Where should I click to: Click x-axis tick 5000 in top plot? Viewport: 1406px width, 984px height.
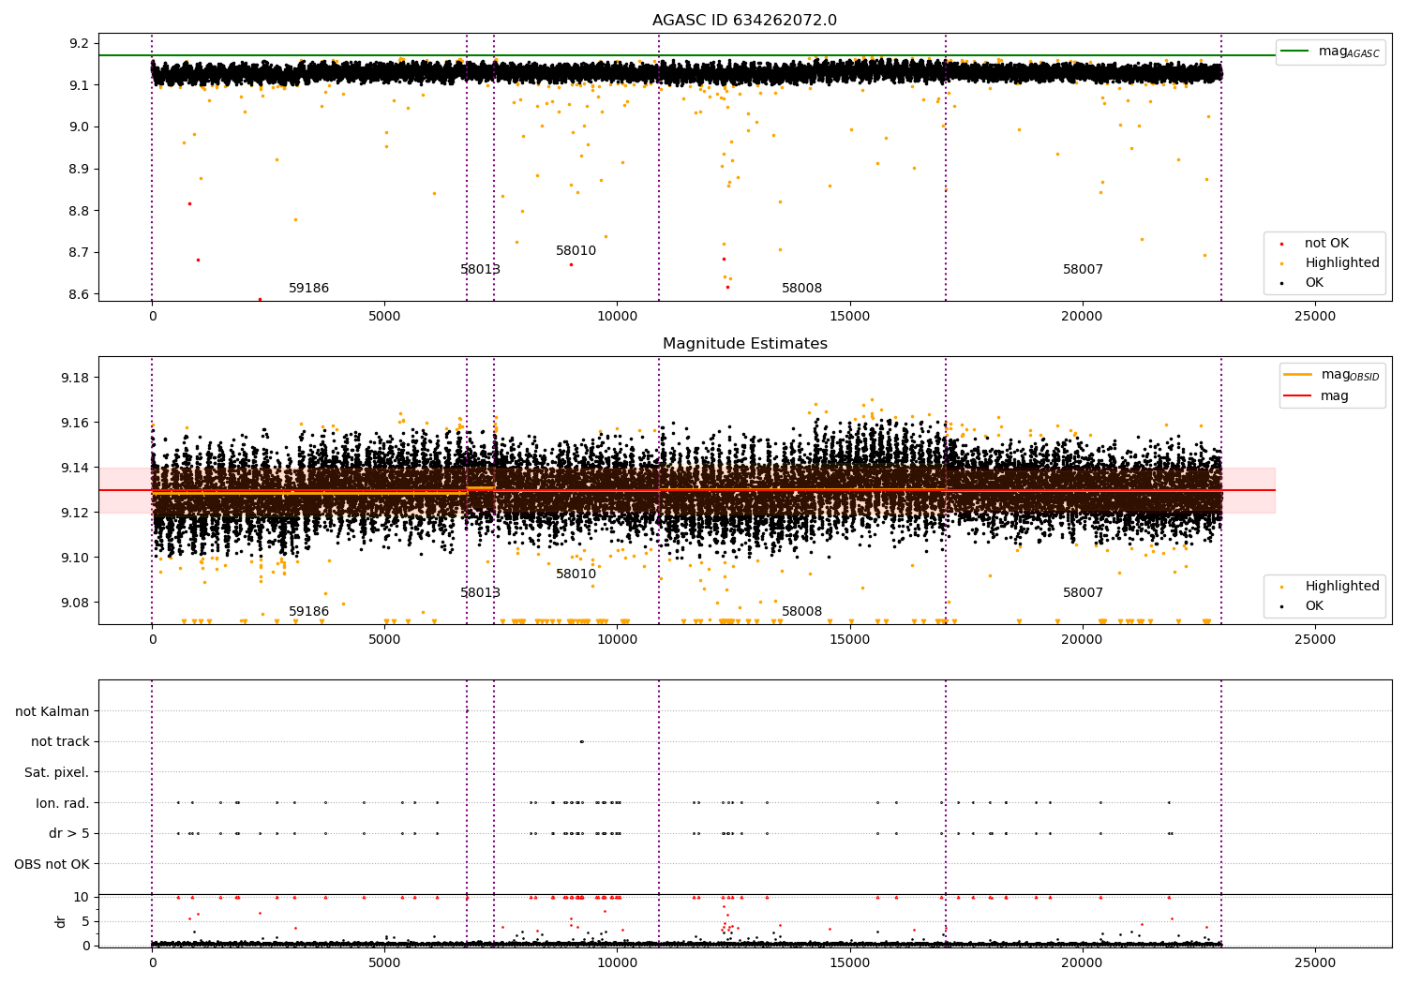[384, 317]
